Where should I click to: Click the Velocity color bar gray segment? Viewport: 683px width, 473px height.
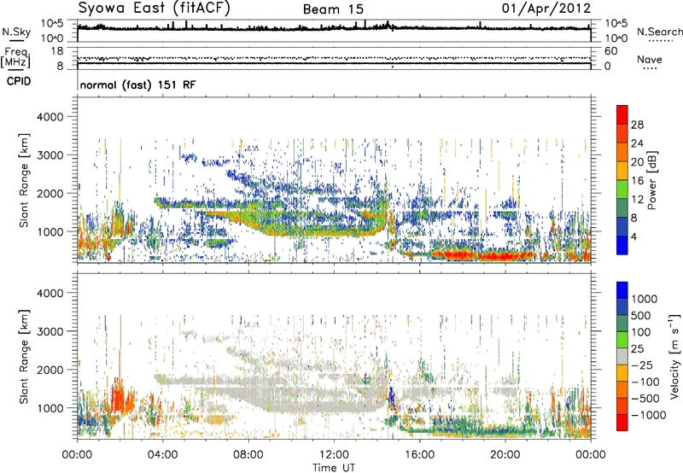(622, 356)
